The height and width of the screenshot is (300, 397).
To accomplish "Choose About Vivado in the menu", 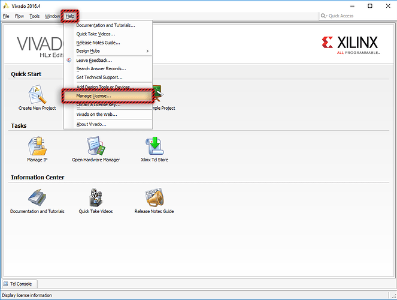I will tap(91, 124).
